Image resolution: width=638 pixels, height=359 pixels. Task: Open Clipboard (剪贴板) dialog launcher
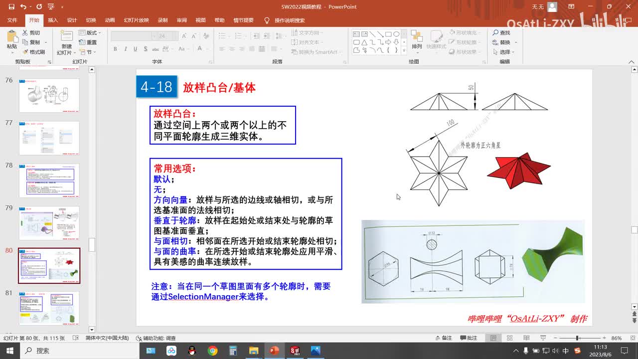coord(49,62)
